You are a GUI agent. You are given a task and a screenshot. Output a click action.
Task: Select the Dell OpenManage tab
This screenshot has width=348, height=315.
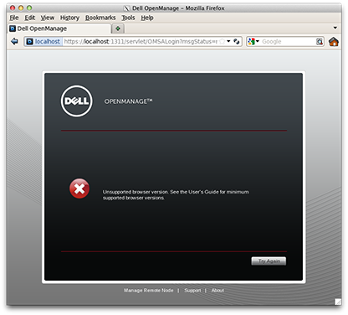(59, 28)
